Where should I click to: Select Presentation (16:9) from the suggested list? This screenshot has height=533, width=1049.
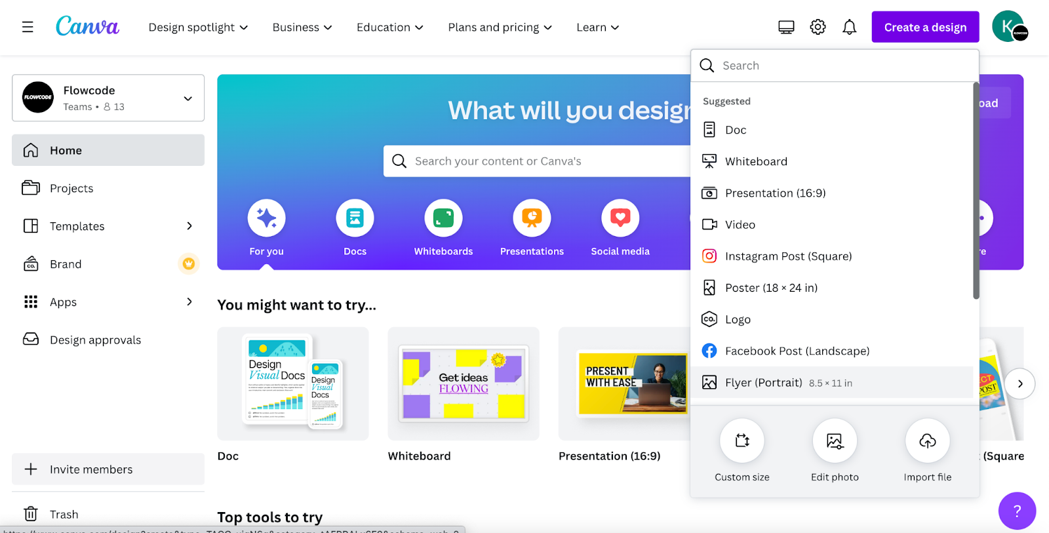(832, 193)
